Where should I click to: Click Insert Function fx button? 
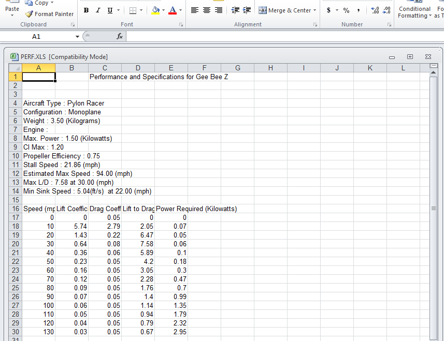click(x=120, y=36)
